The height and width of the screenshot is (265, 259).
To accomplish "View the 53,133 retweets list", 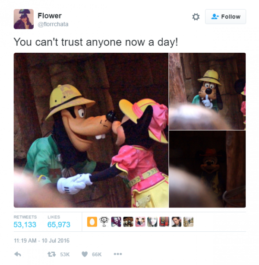I will point(25,224).
